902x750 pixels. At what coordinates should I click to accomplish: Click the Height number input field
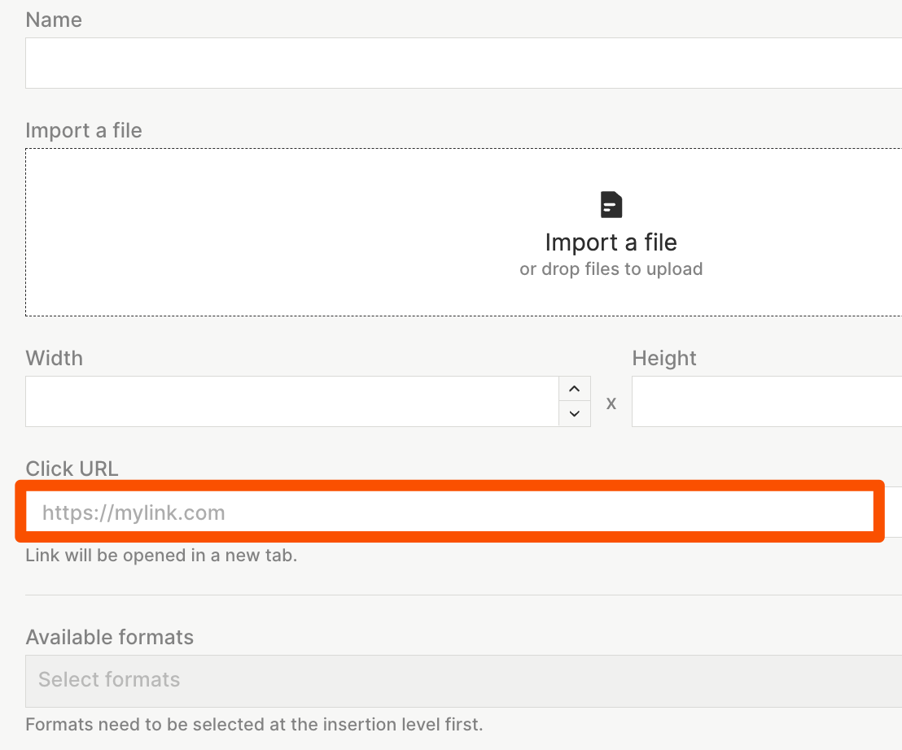pos(765,401)
